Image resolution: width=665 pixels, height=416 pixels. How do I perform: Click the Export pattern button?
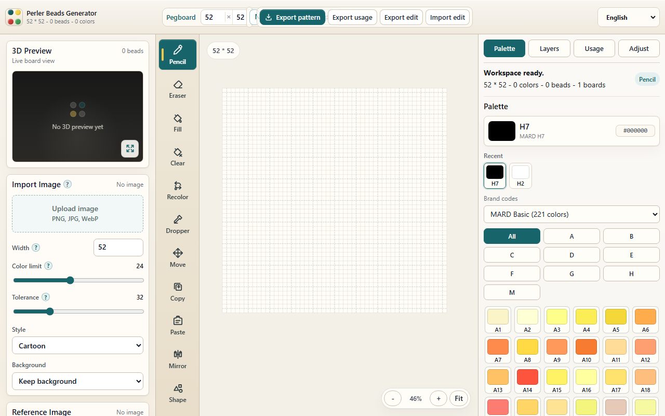(292, 17)
